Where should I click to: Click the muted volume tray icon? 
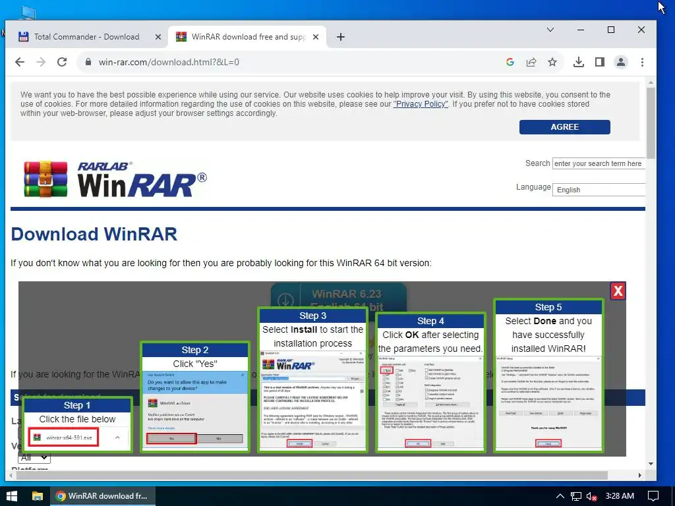tap(591, 496)
